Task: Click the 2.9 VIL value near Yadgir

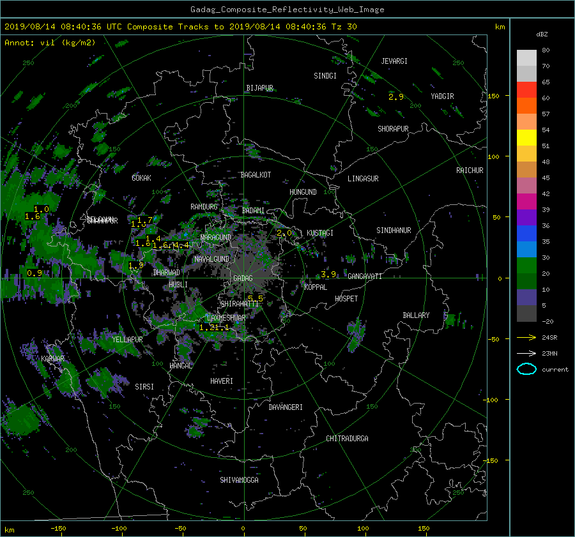Action: tap(396, 97)
